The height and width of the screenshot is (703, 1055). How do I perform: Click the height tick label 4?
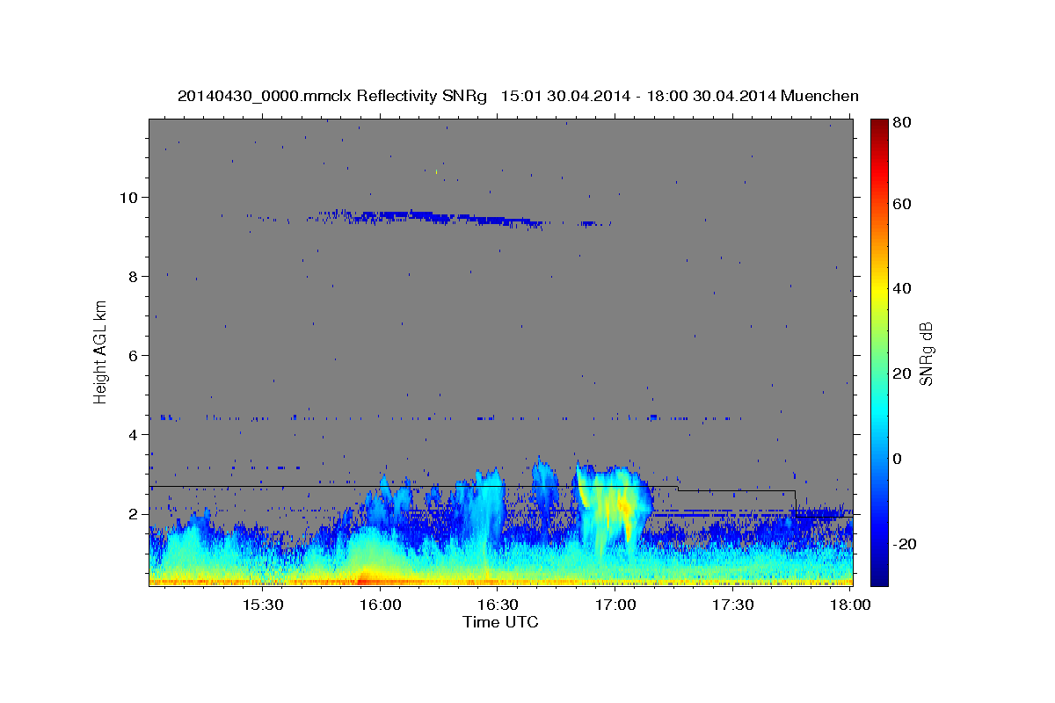(x=135, y=434)
